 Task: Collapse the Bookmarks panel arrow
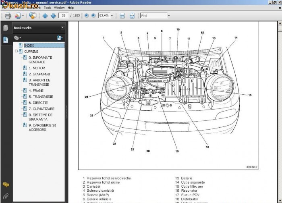(62, 28)
